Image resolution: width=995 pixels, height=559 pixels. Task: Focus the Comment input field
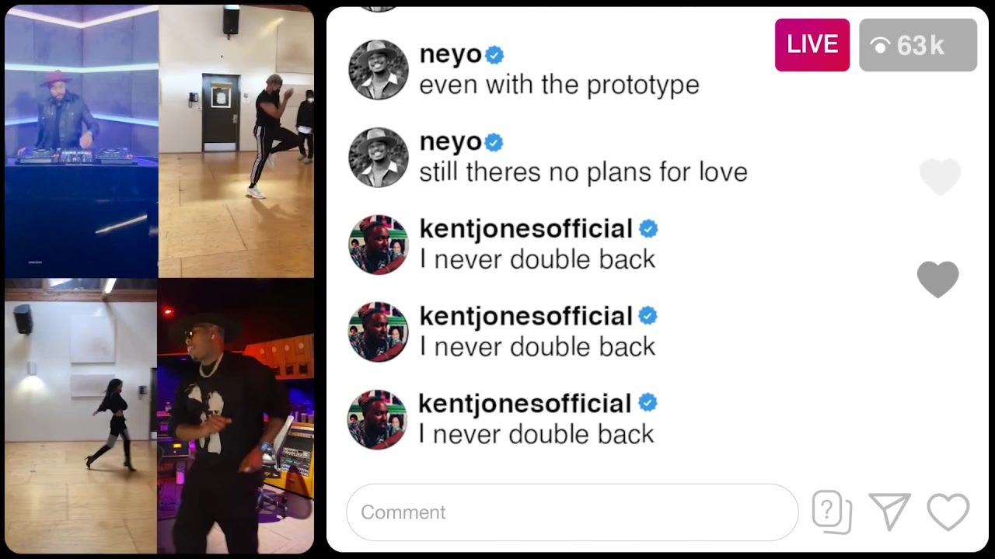pyautogui.click(x=572, y=512)
